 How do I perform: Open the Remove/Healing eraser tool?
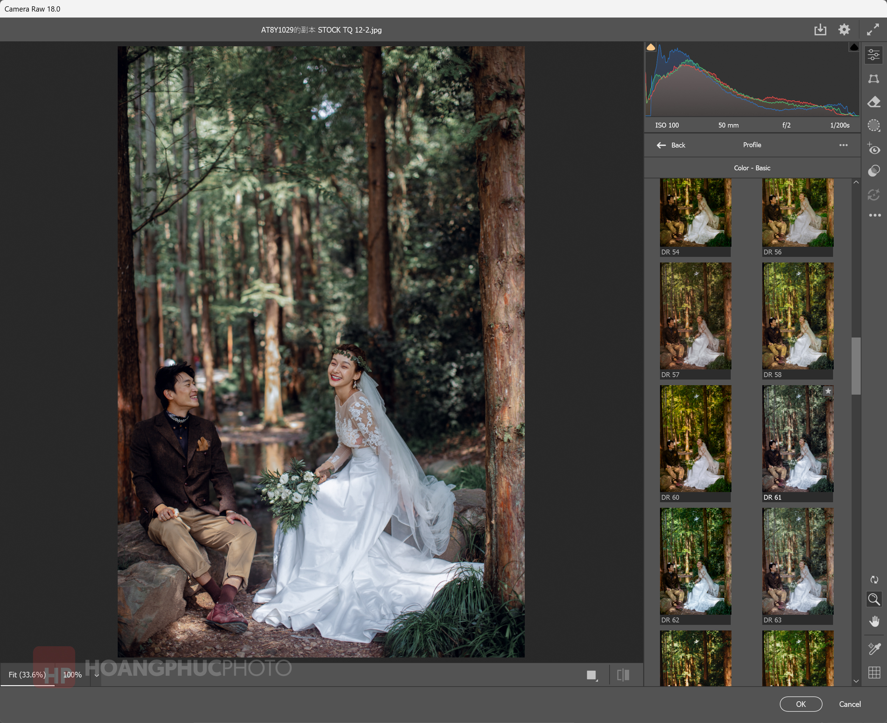coord(874,102)
